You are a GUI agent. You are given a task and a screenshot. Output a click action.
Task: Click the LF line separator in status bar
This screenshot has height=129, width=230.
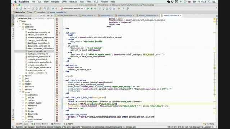coord(175,127)
